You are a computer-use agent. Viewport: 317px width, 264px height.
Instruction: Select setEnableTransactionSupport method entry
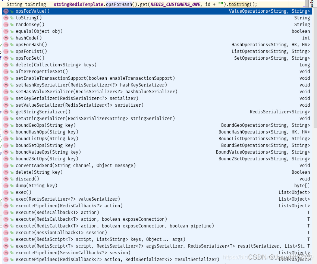pos(157,78)
